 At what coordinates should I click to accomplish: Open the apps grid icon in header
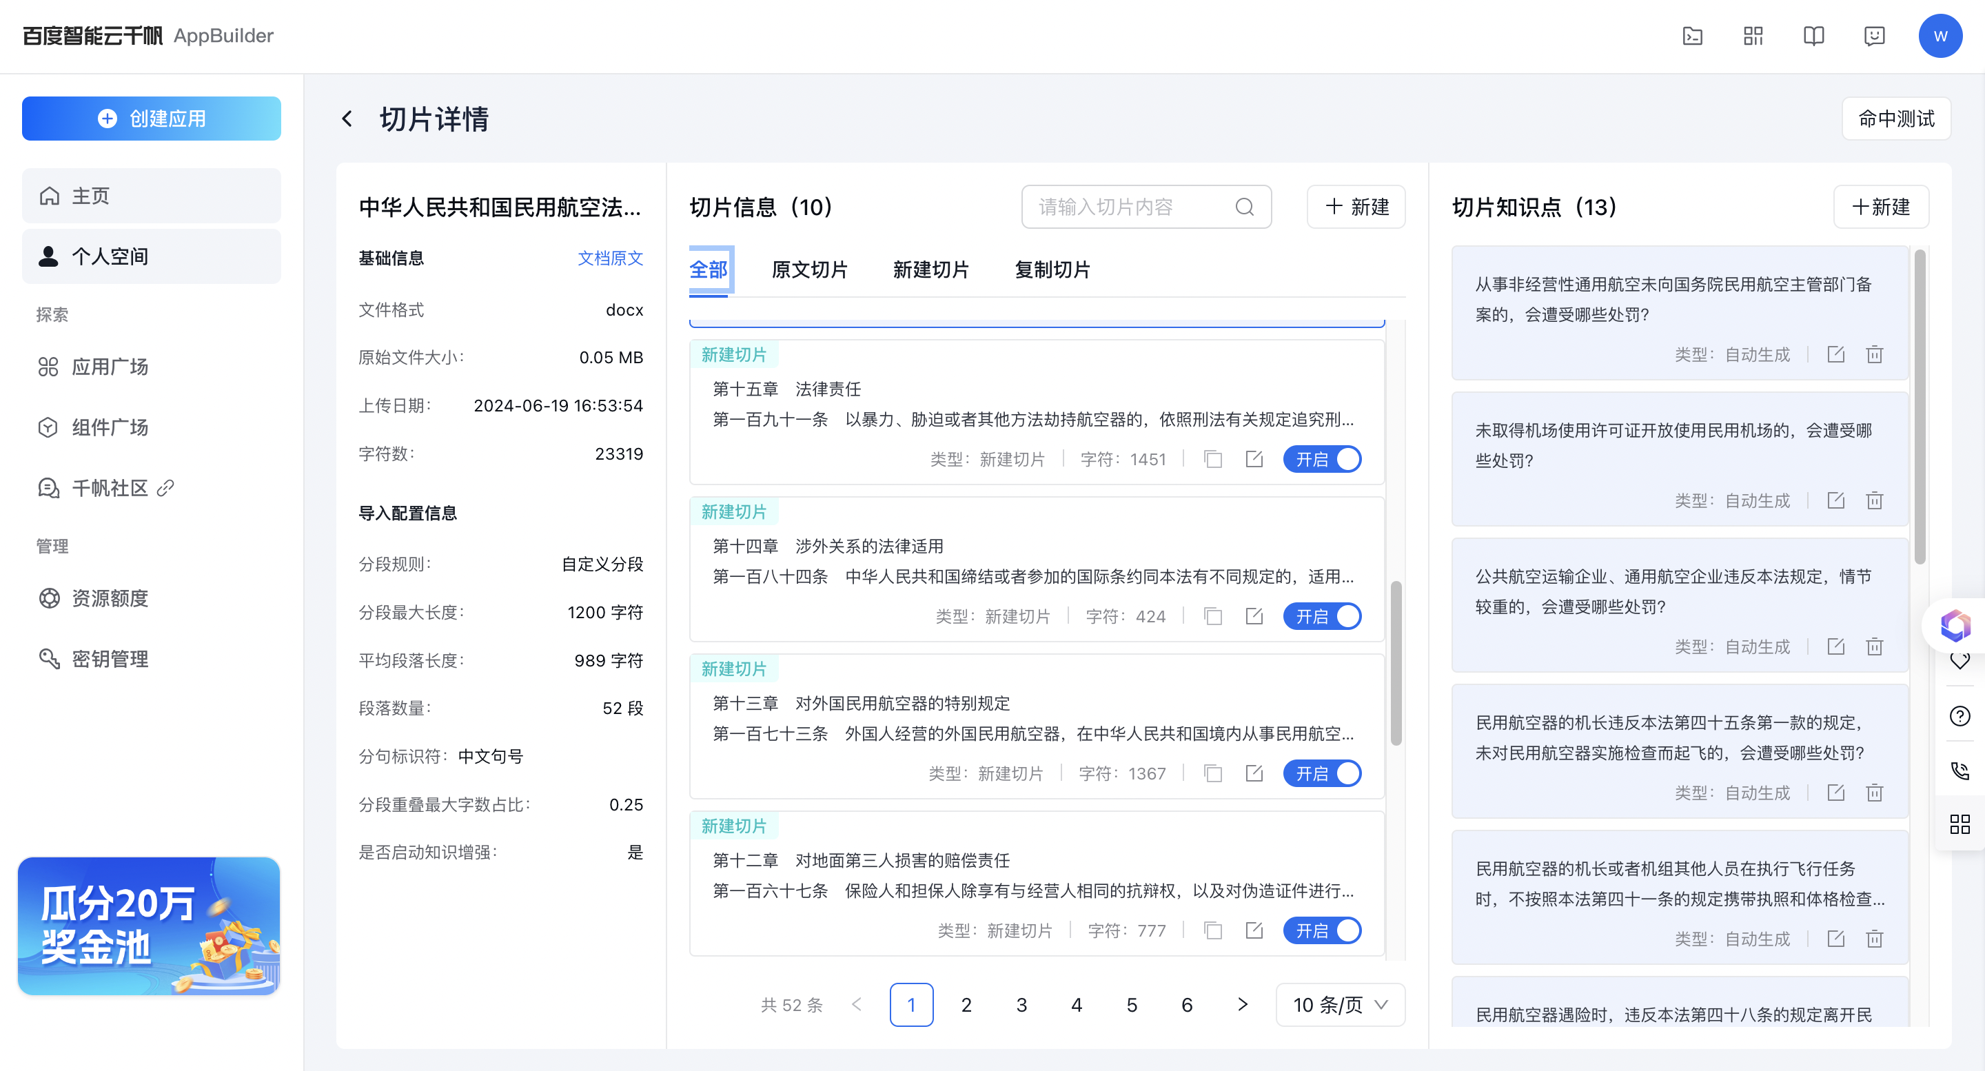(x=1753, y=37)
